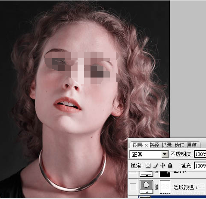Open the 正常 blend mode dropdown
Image resolution: width=206 pixels, height=199 pixels.
149,154
